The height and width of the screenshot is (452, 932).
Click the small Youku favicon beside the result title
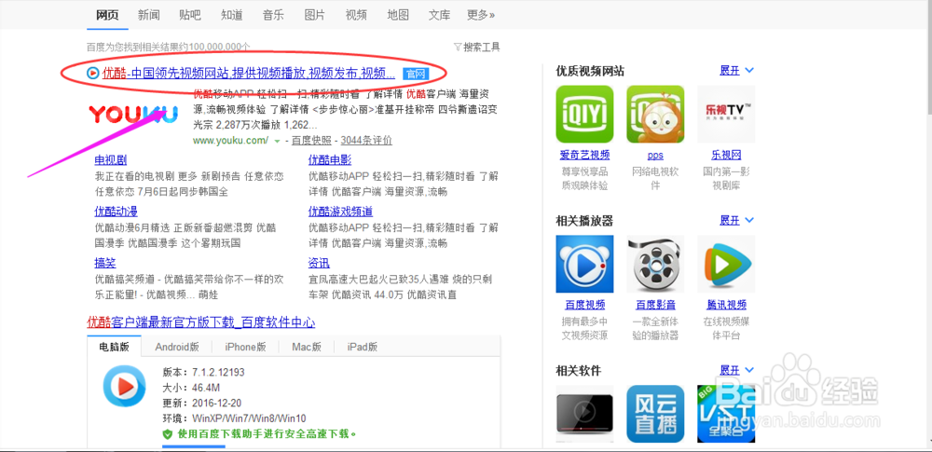[92, 73]
